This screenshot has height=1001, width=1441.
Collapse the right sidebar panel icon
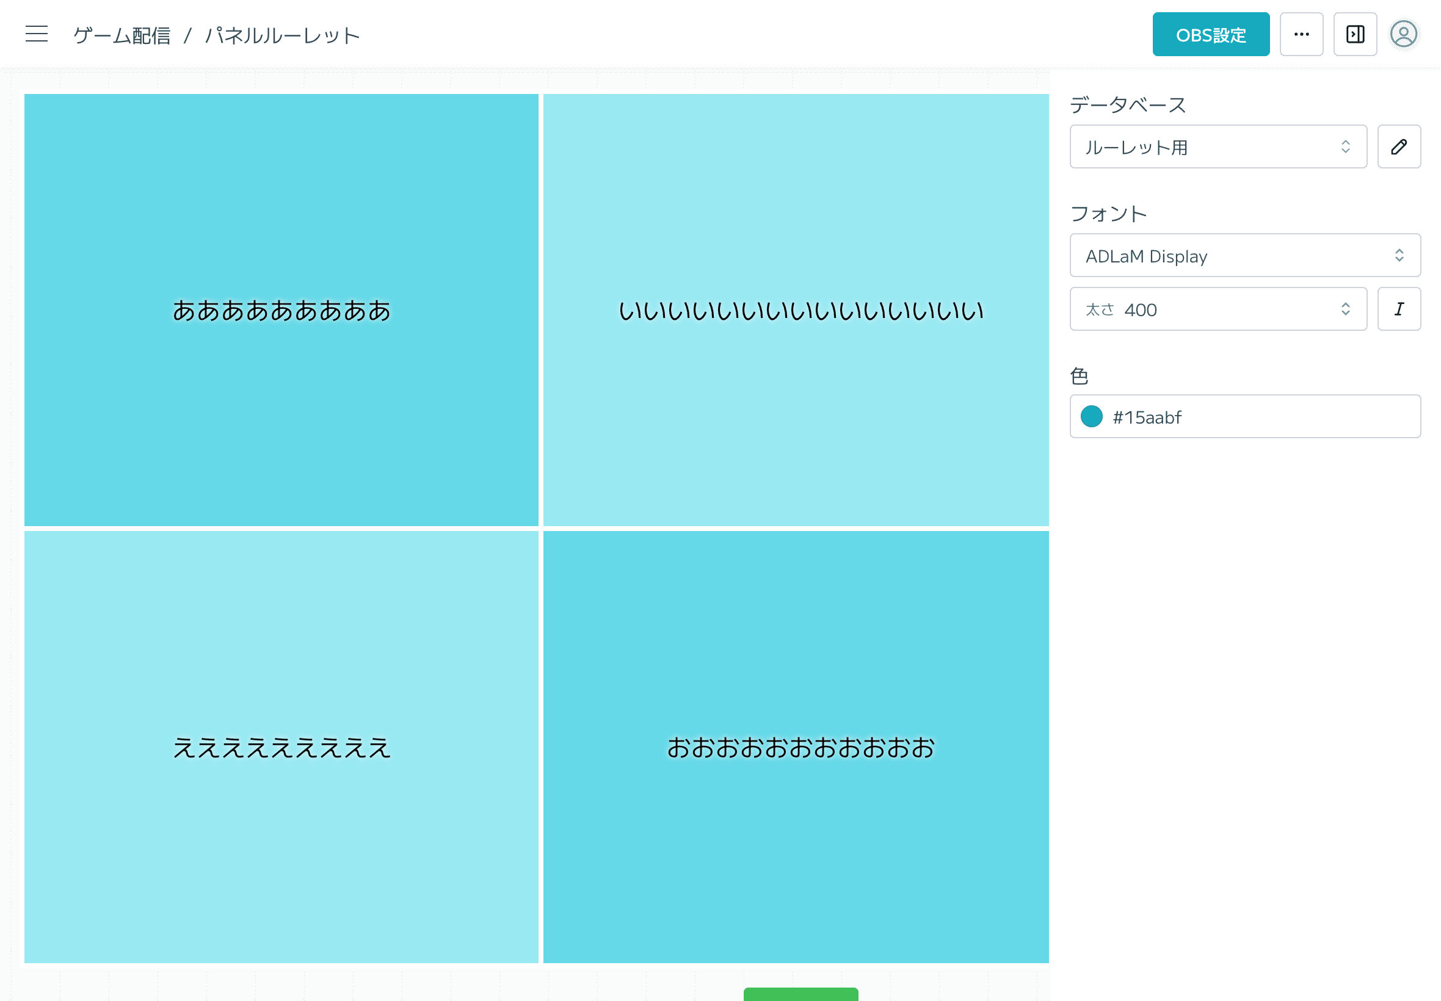click(1355, 35)
